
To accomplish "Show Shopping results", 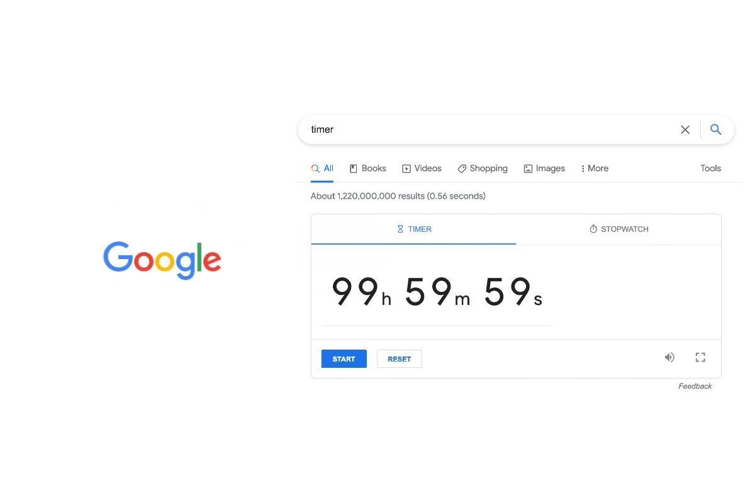I will pos(482,169).
